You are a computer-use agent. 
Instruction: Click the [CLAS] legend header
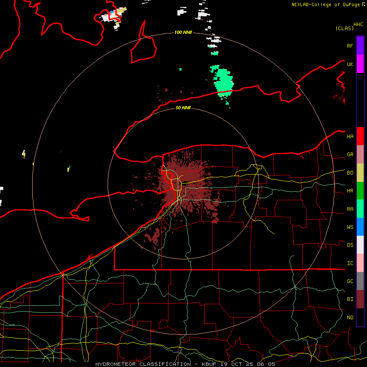coord(345,29)
